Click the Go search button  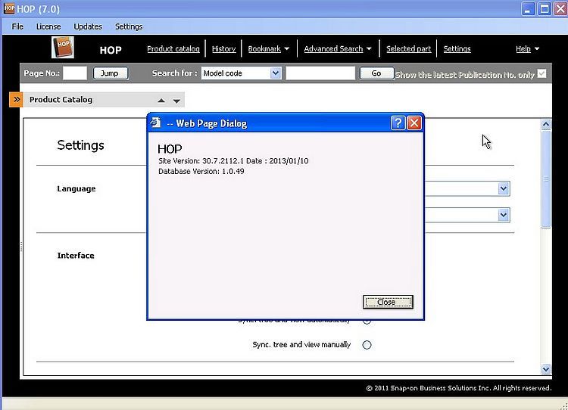(x=376, y=73)
